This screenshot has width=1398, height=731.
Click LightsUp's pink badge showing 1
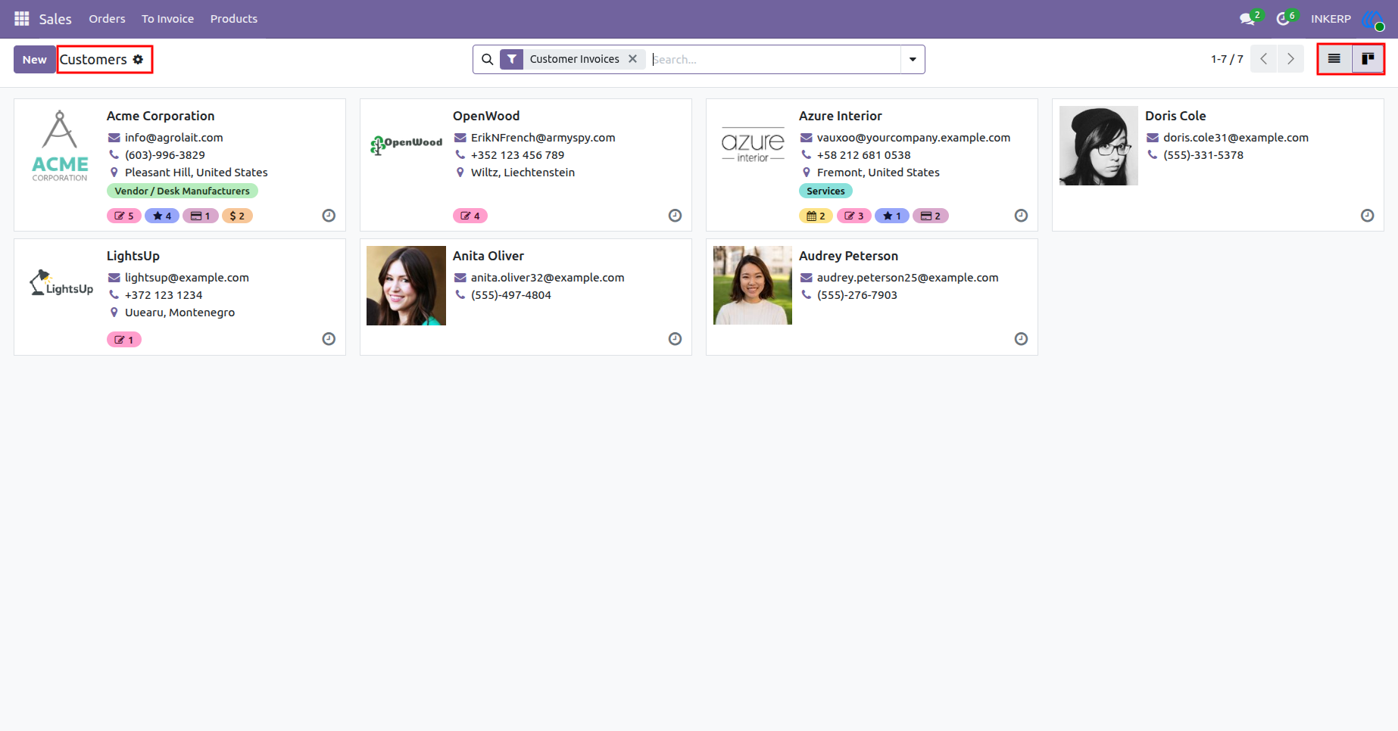coord(124,340)
